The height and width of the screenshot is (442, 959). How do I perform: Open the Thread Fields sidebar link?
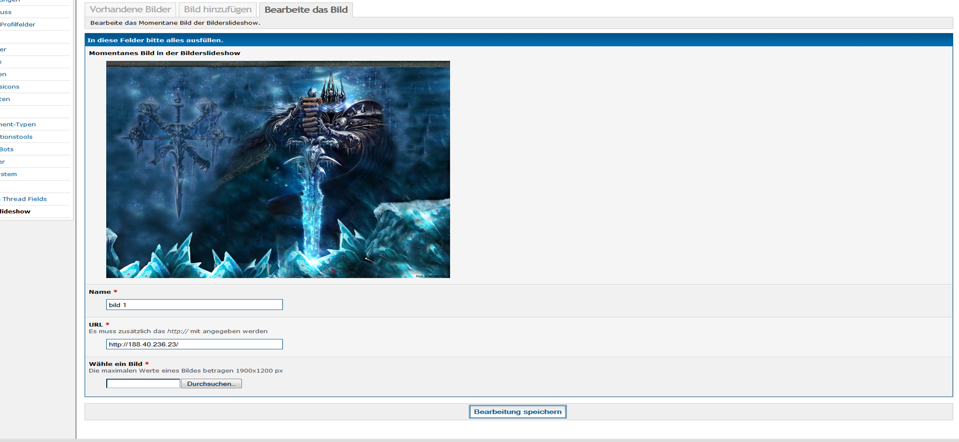click(x=24, y=199)
